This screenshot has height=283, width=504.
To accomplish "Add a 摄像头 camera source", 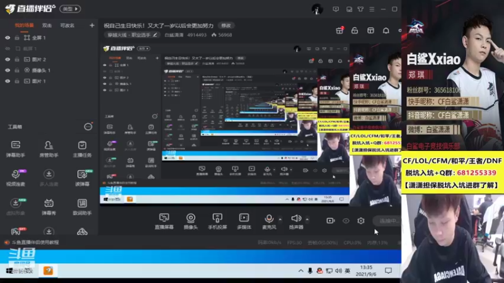I will pyautogui.click(x=191, y=221).
